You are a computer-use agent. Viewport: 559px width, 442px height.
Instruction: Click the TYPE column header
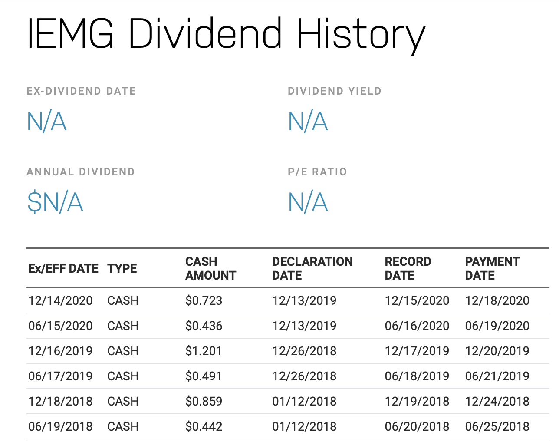[x=122, y=268]
